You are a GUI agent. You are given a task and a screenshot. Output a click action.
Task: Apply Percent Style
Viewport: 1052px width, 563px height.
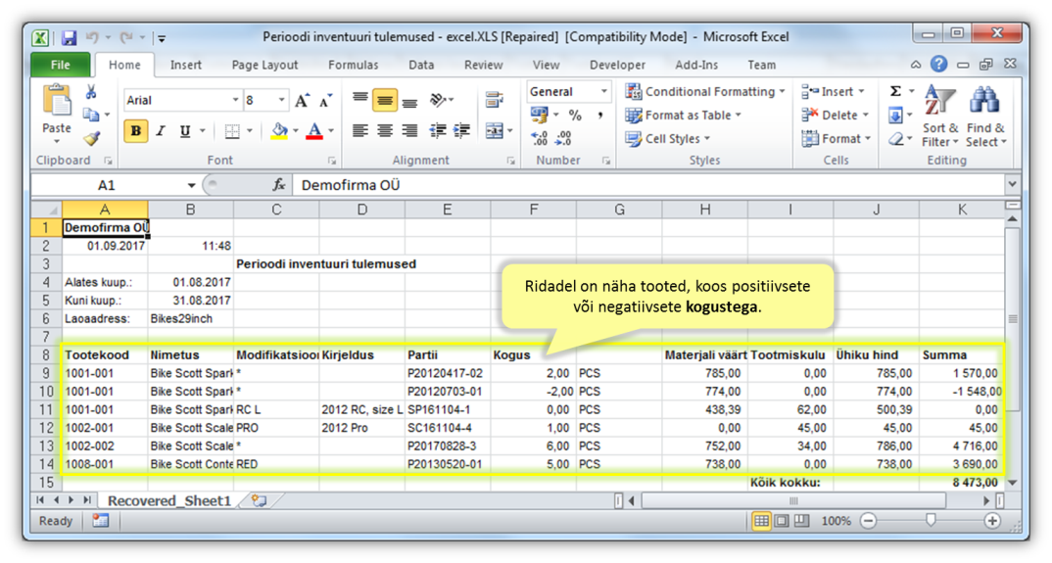[575, 115]
